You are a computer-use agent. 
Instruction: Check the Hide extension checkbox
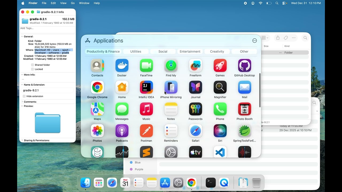tap(24, 96)
